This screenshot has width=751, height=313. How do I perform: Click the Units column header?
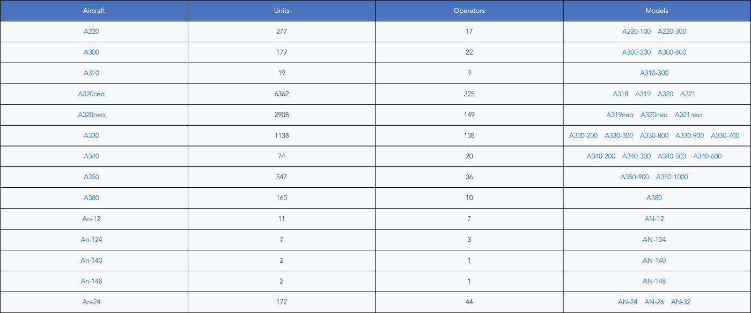282,11
